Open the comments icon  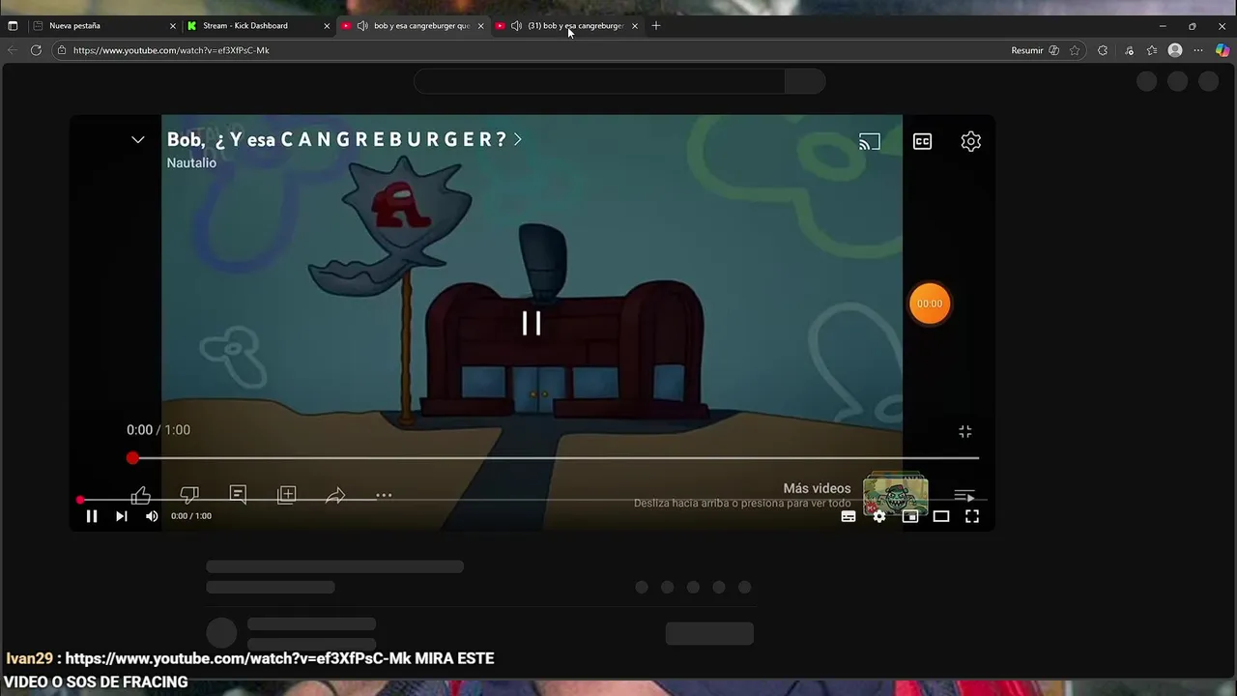[x=238, y=494]
